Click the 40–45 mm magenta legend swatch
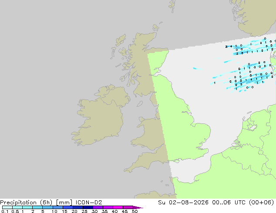 (x=118, y=207)
